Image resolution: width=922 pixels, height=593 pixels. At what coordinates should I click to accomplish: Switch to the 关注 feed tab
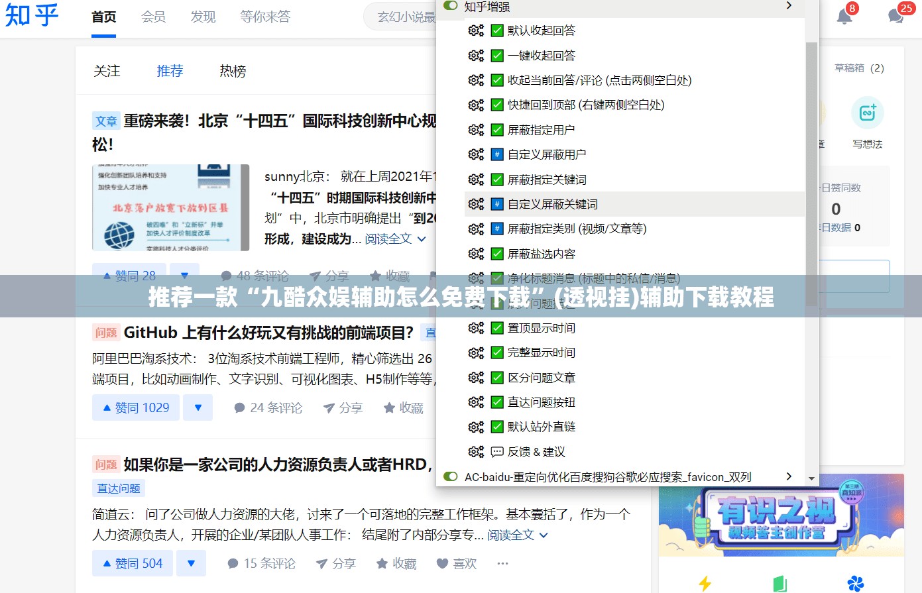pyautogui.click(x=107, y=71)
